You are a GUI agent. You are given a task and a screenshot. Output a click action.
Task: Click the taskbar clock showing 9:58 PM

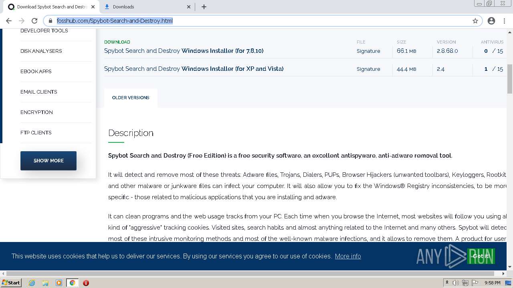492,283
